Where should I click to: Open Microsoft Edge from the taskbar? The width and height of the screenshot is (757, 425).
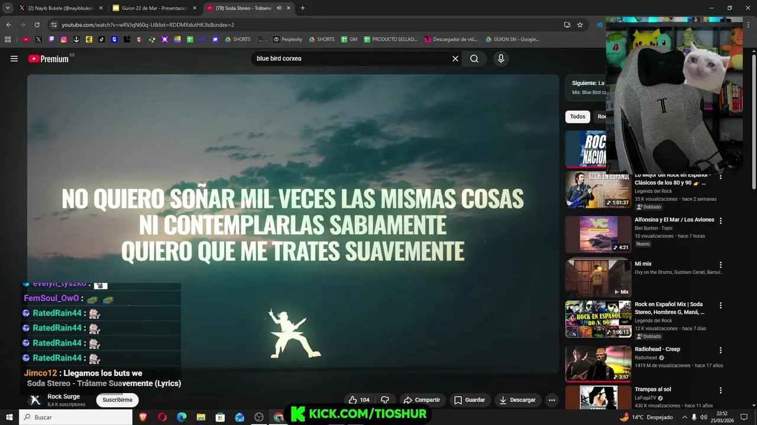tap(182, 417)
